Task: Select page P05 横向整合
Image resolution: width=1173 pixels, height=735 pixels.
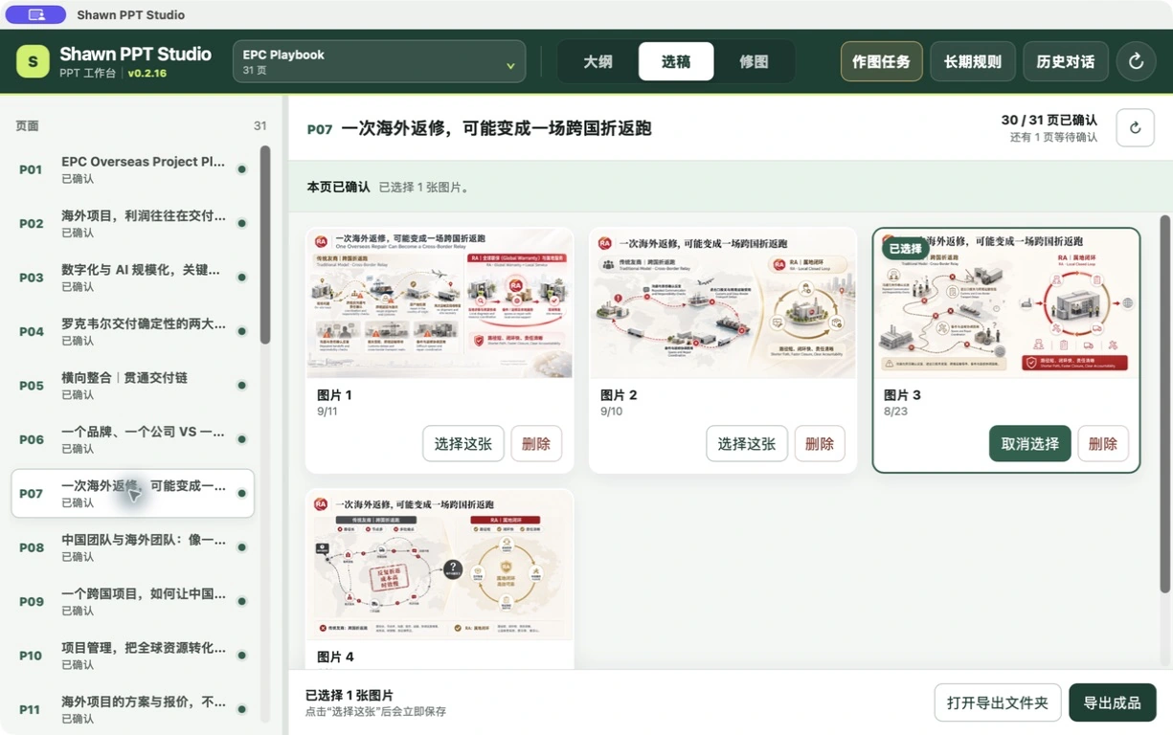Action: click(x=132, y=386)
